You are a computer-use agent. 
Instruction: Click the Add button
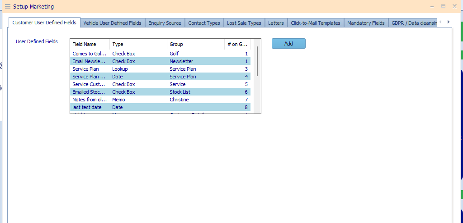288,44
